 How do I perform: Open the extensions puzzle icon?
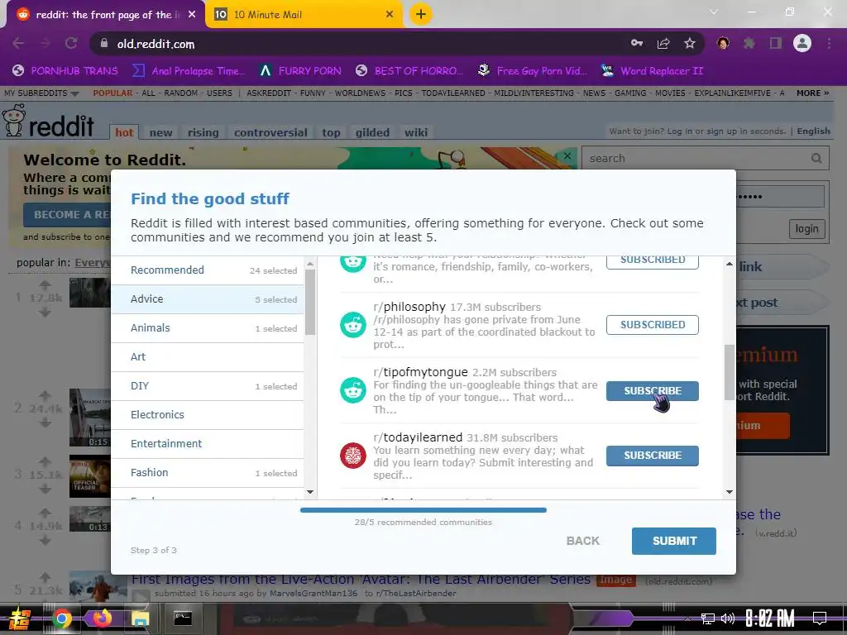749,43
